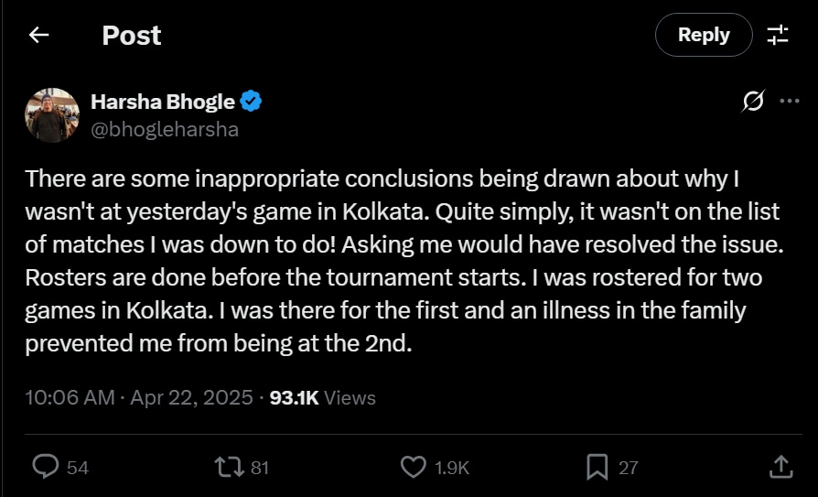The height and width of the screenshot is (497, 818).
Task: Click the 54 replies count
Action: 78,468
